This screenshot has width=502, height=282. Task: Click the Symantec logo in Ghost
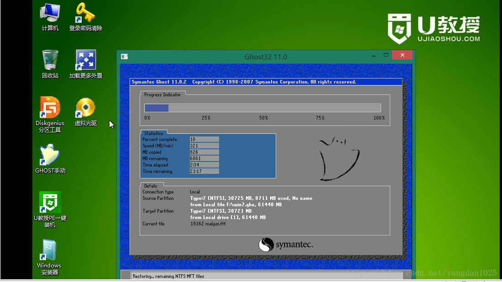coord(286,245)
